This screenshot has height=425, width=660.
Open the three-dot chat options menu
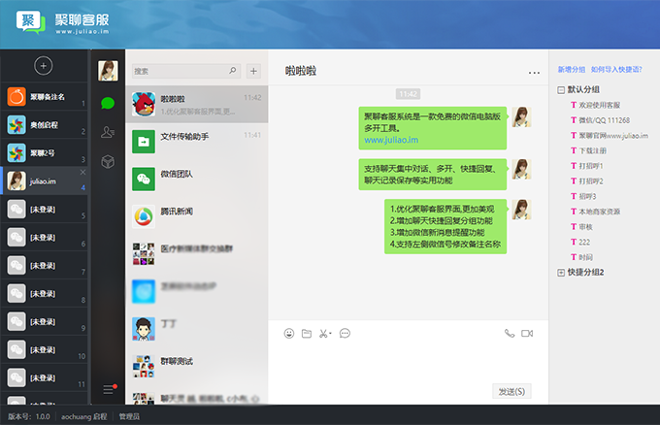[534, 73]
